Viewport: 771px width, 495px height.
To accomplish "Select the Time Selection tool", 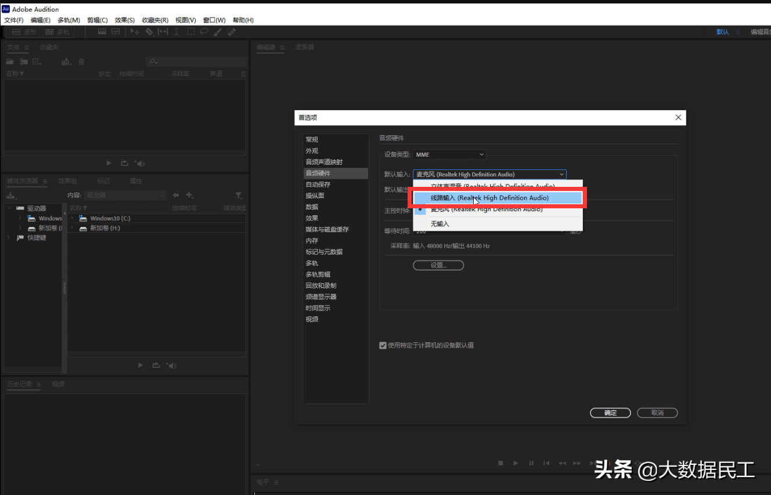I will click(x=176, y=32).
